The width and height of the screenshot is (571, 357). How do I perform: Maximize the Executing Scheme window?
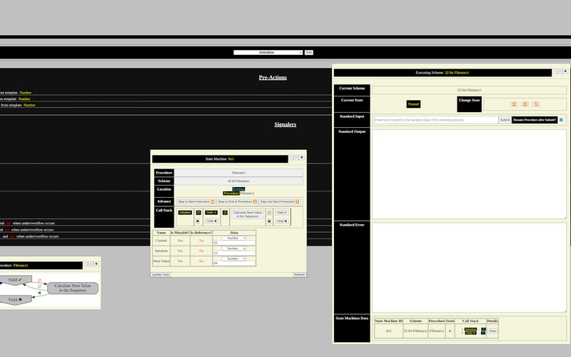pos(560,71)
